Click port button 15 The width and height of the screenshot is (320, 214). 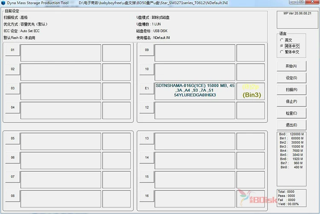147,177
